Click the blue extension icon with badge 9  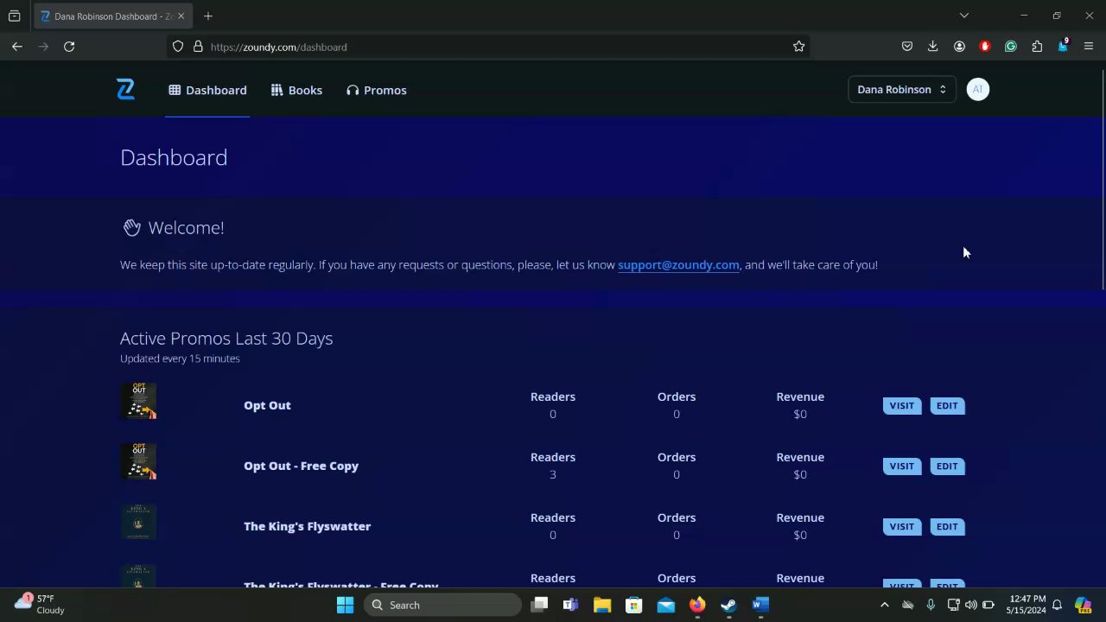click(x=1063, y=47)
